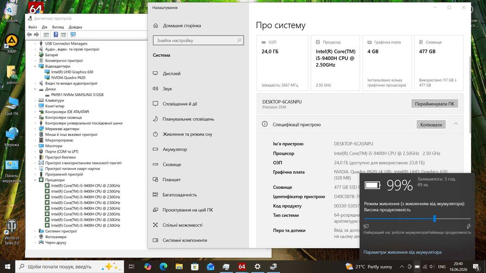Launch AIMP from the desktop
Screen dimensions: 486x273
click(12, 43)
